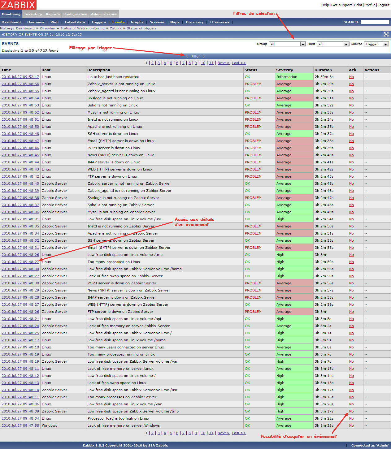This screenshot has width=391, height=449.
Task: Click the ZABBIX logo
Action: pos(18,5)
